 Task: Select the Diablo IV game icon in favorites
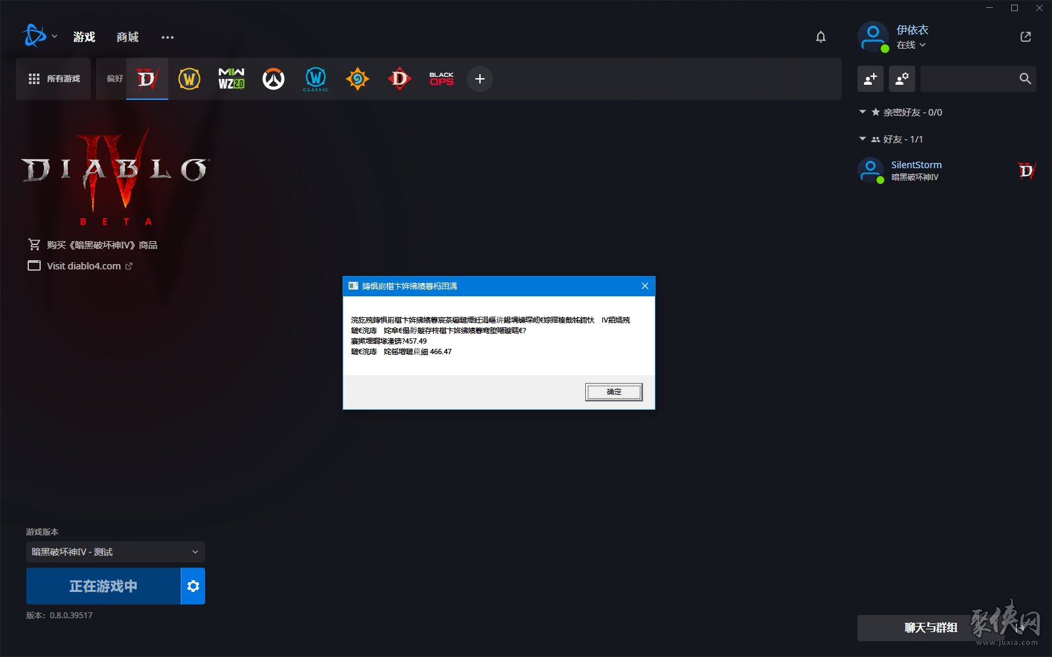(x=147, y=79)
